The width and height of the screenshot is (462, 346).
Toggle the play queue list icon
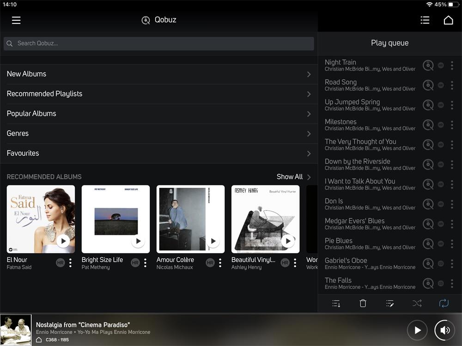pyautogui.click(x=425, y=20)
